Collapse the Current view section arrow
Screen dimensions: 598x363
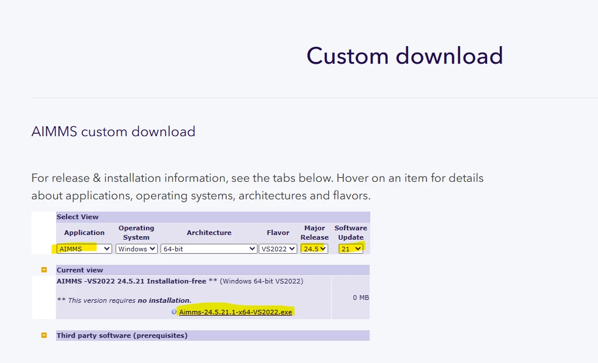pyautogui.click(x=44, y=270)
